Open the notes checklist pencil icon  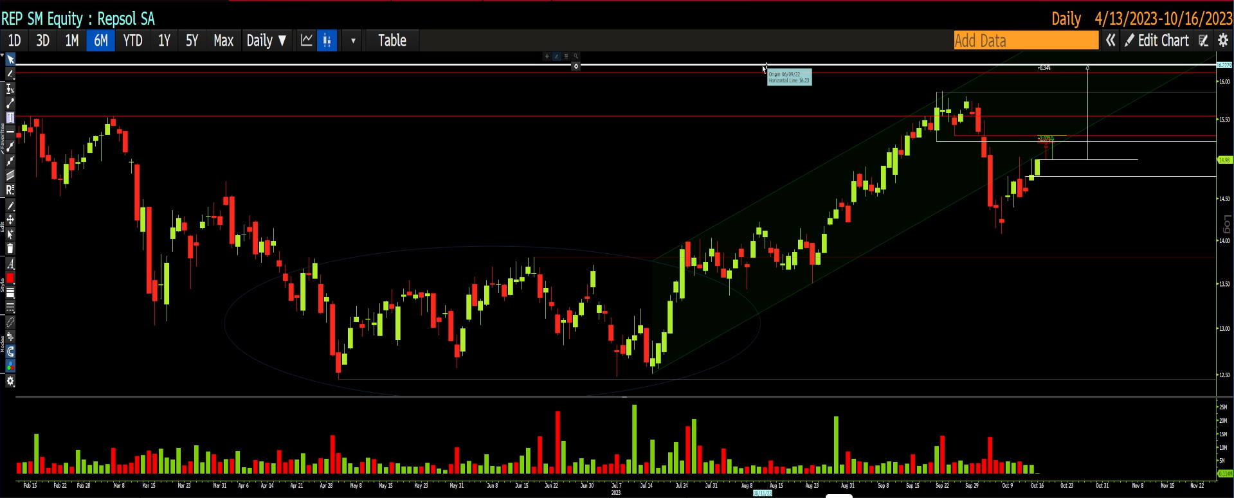(1204, 40)
